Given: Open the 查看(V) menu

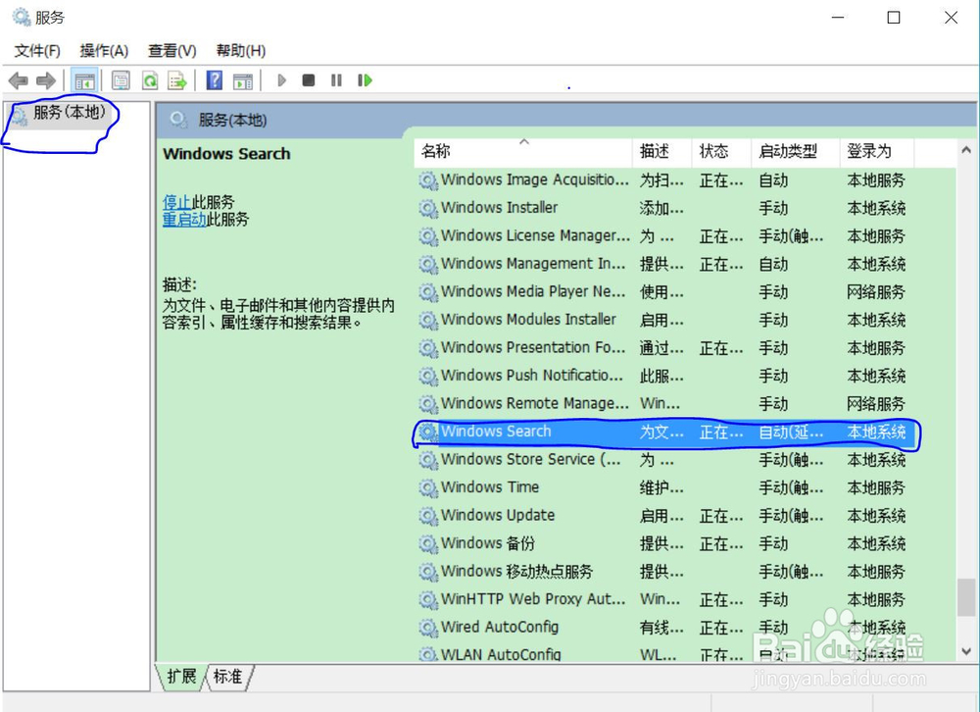Looking at the screenshot, I should 171,51.
